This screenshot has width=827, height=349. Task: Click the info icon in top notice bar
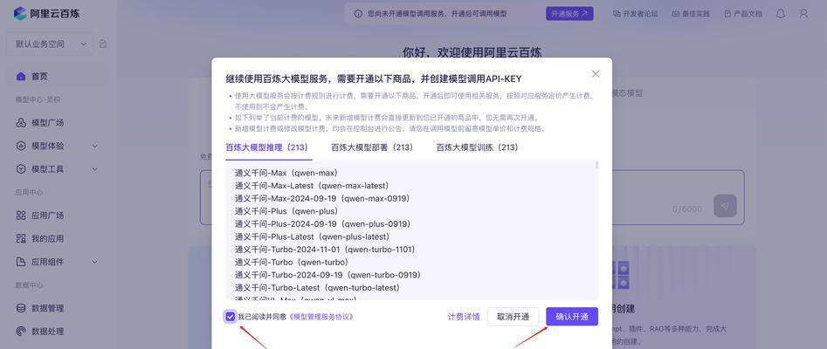point(358,14)
